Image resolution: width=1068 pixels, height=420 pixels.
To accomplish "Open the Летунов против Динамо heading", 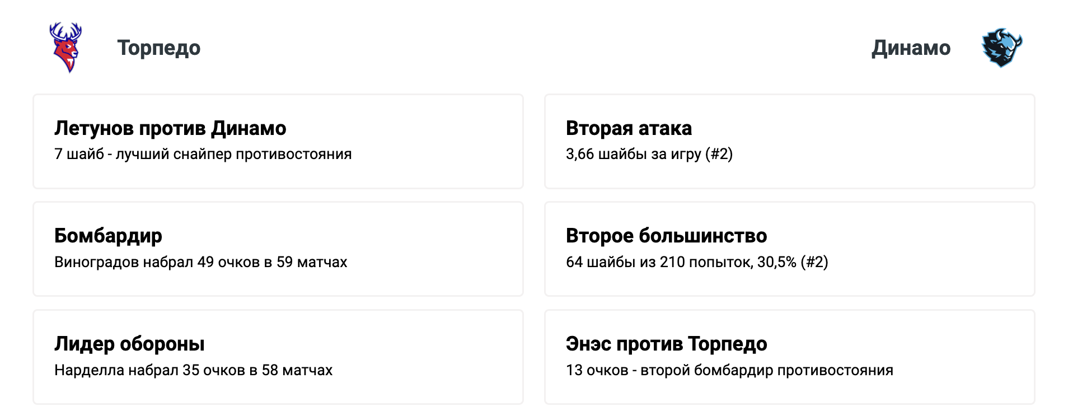I will click(170, 128).
